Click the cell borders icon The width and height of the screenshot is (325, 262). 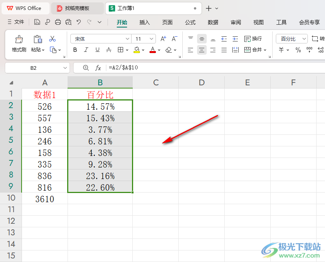[x=120, y=50]
